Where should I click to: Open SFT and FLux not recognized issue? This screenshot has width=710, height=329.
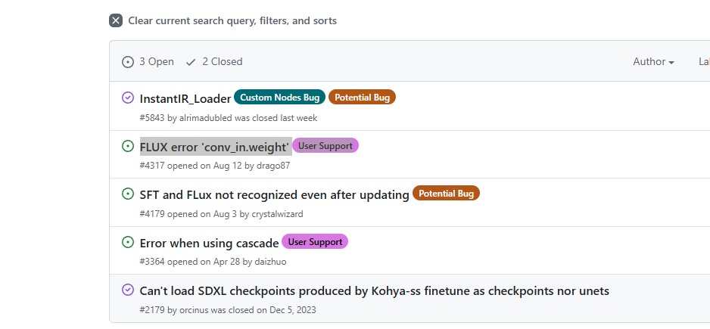click(x=274, y=195)
